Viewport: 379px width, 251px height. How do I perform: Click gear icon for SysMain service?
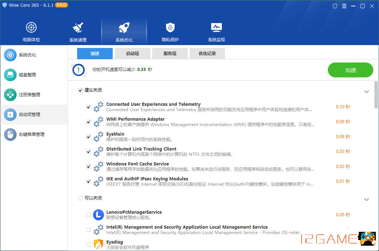(98, 137)
